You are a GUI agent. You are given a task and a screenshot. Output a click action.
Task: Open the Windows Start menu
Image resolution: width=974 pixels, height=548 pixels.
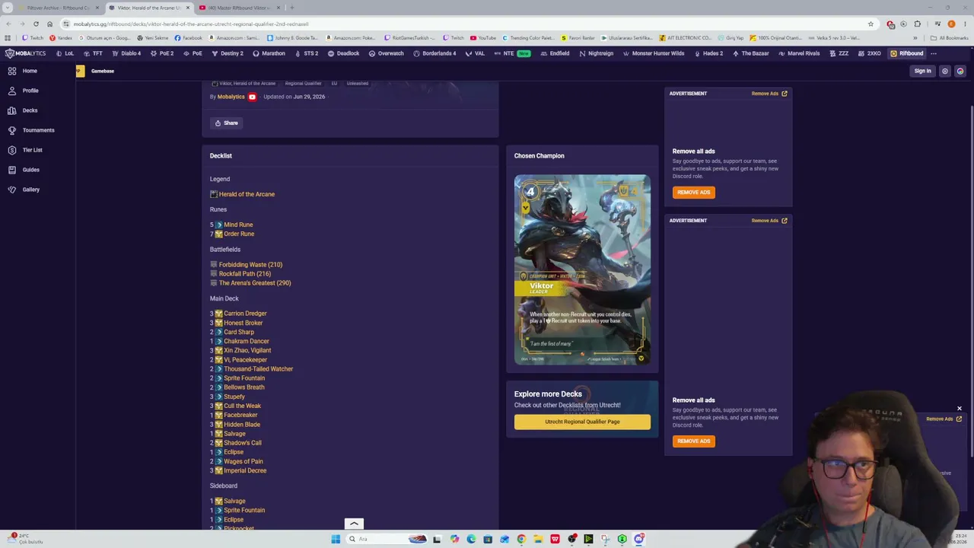336,539
